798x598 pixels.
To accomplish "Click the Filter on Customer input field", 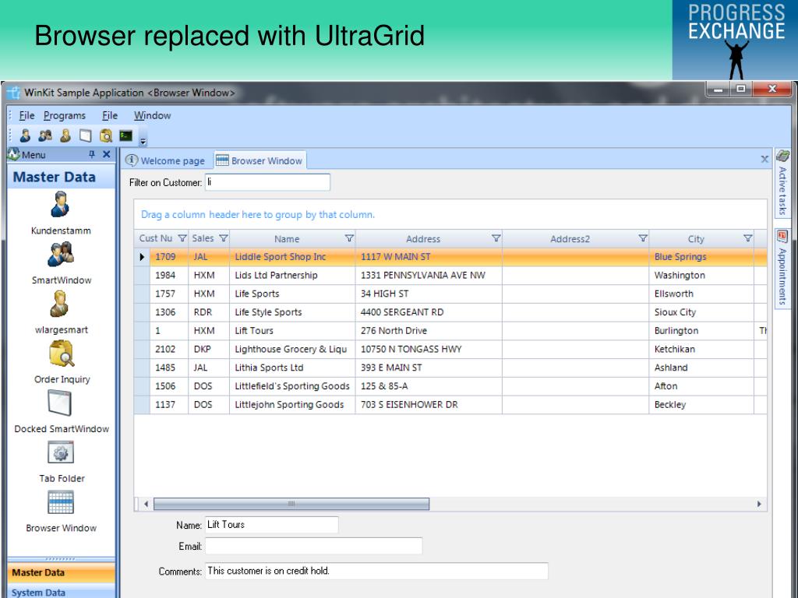I will (x=267, y=182).
